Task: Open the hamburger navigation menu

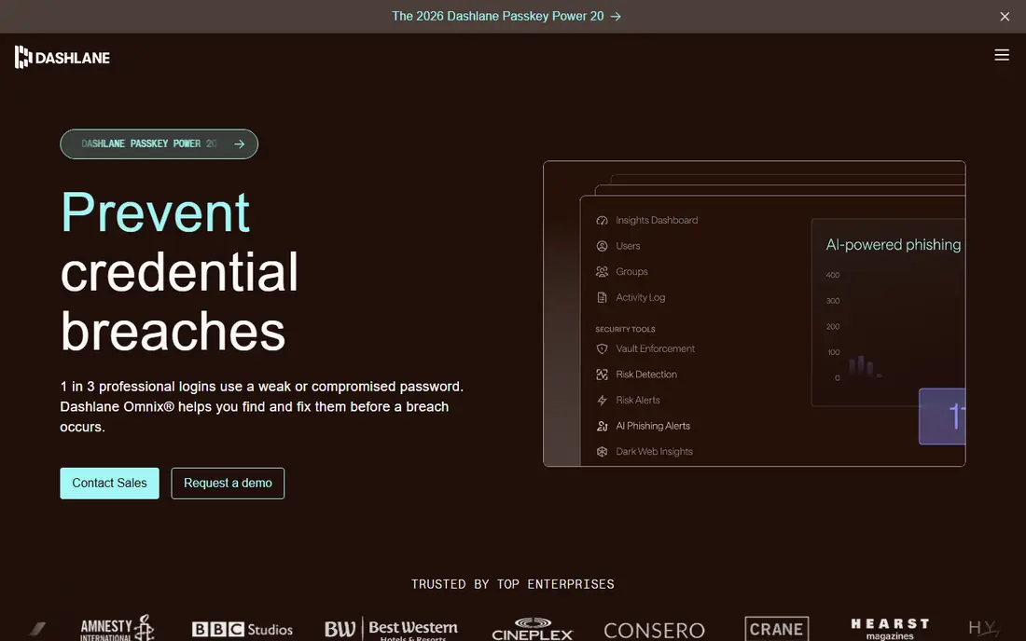Action: [1001, 55]
